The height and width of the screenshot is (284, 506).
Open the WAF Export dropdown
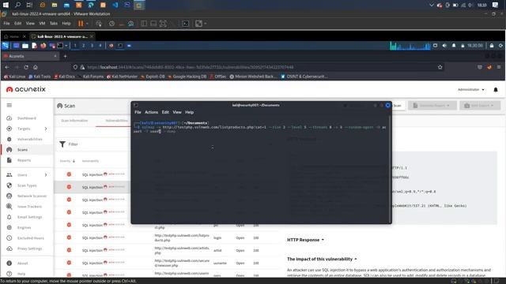point(480,106)
